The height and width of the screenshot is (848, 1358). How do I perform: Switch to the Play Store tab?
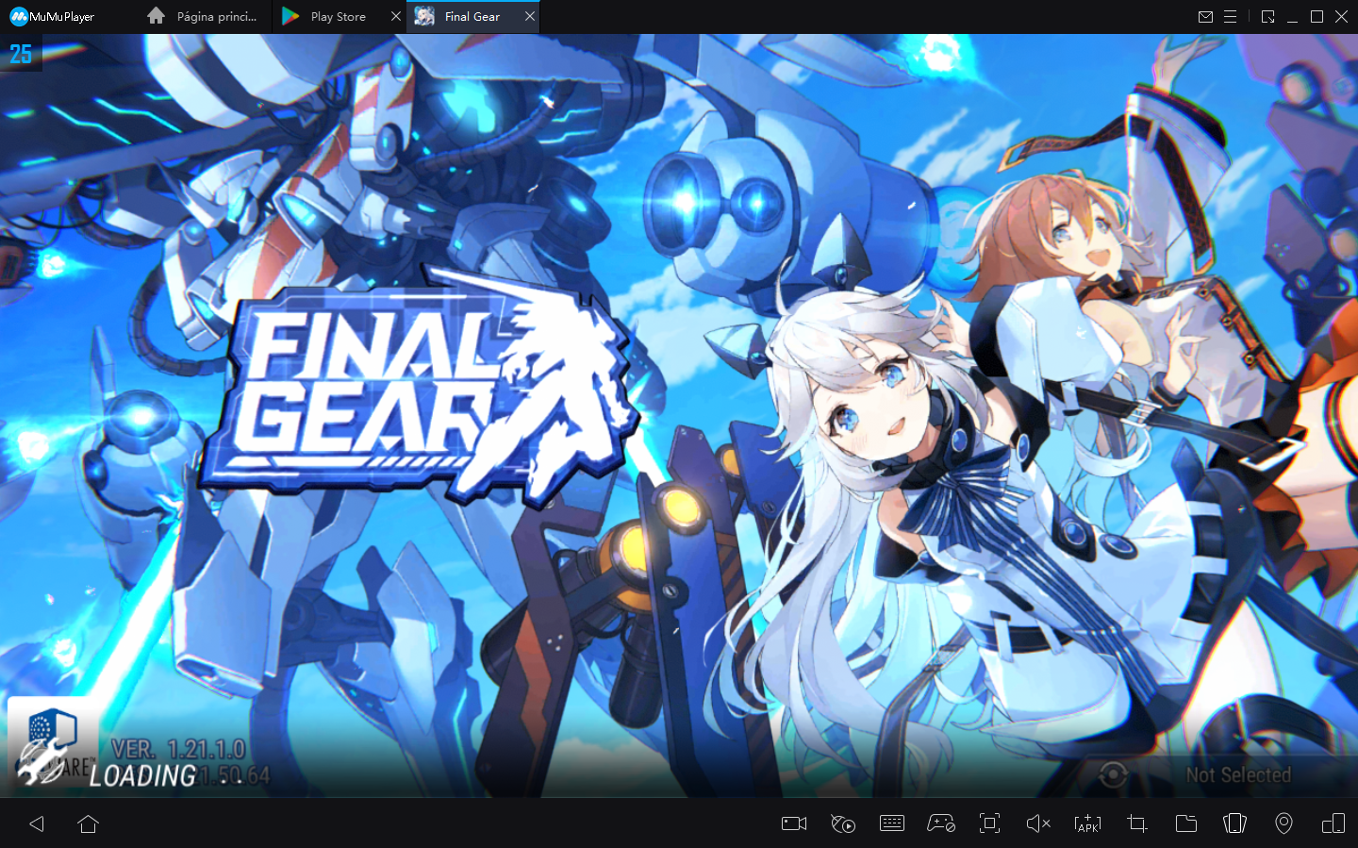click(x=336, y=16)
